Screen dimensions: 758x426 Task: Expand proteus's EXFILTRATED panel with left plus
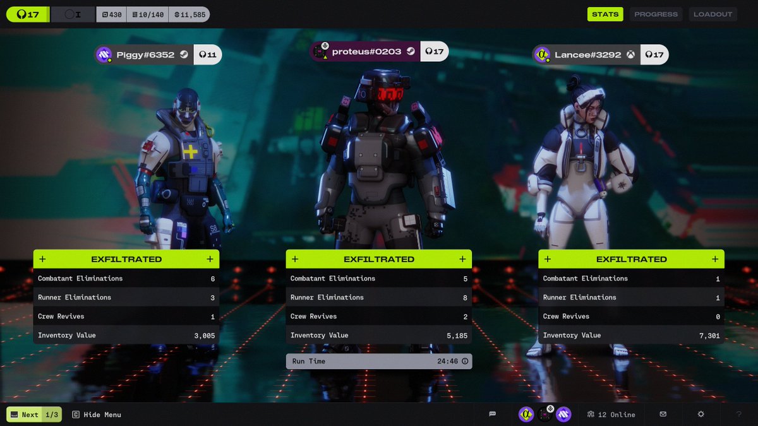click(295, 259)
